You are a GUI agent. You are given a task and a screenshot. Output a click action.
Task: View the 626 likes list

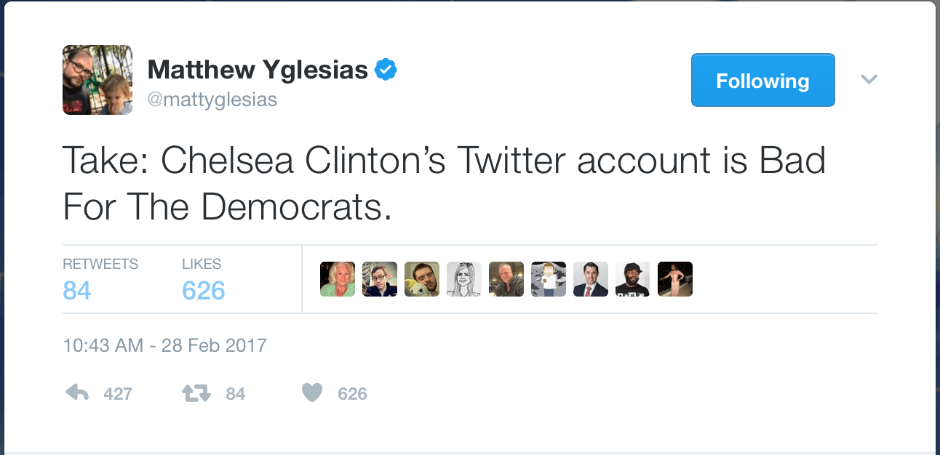[204, 279]
